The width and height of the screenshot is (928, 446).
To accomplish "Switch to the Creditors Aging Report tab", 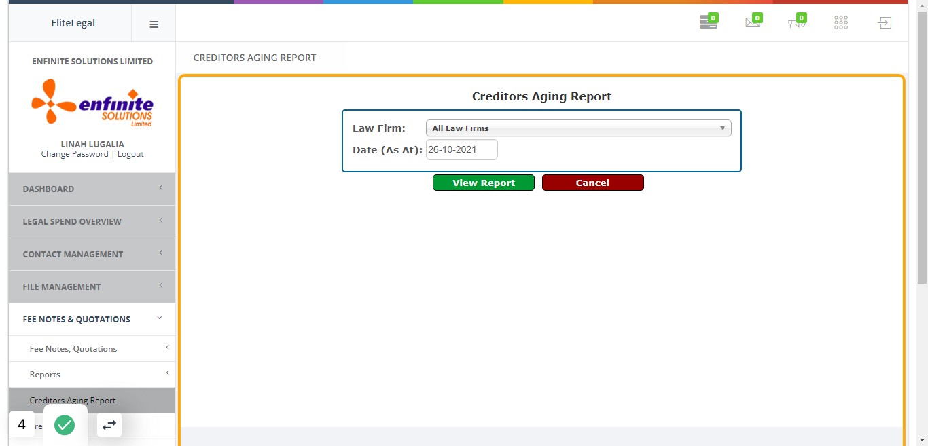I will (x=255, y=58).
